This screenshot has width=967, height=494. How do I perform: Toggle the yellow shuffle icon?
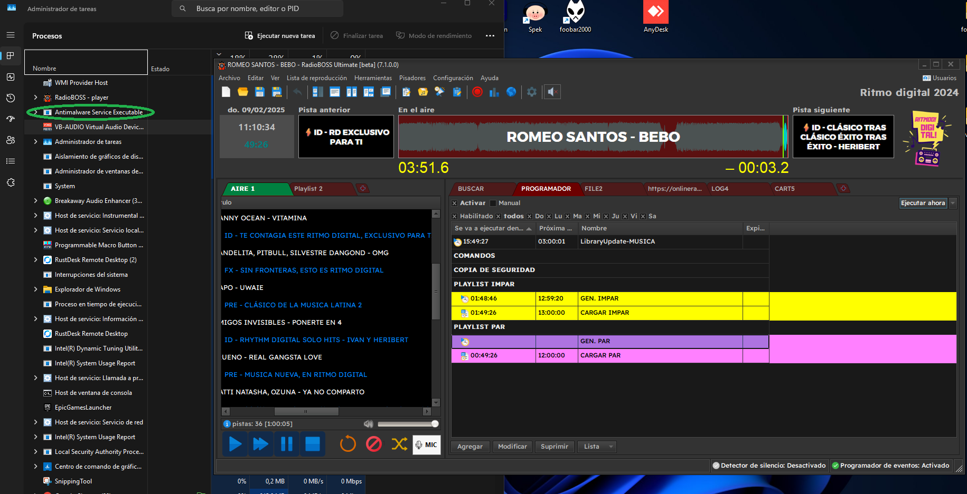click(399, 444)
